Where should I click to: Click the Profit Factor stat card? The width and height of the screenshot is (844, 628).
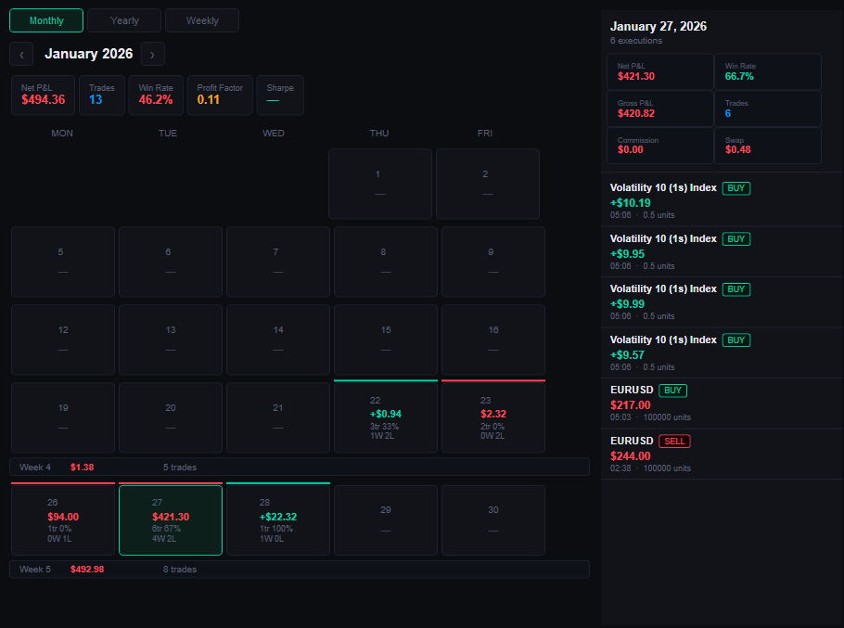pyautogui.click(x=220, y=95)
